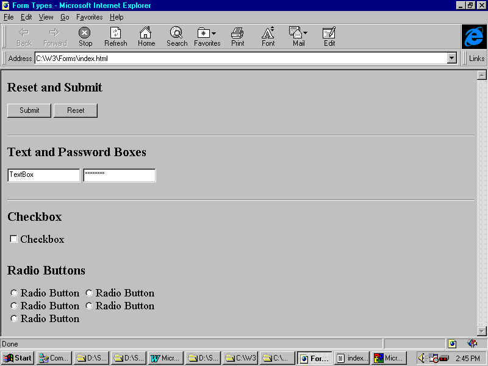Click inside the TextBox input field
Viewport: 488px width, 366px height.
click(43, 175)
